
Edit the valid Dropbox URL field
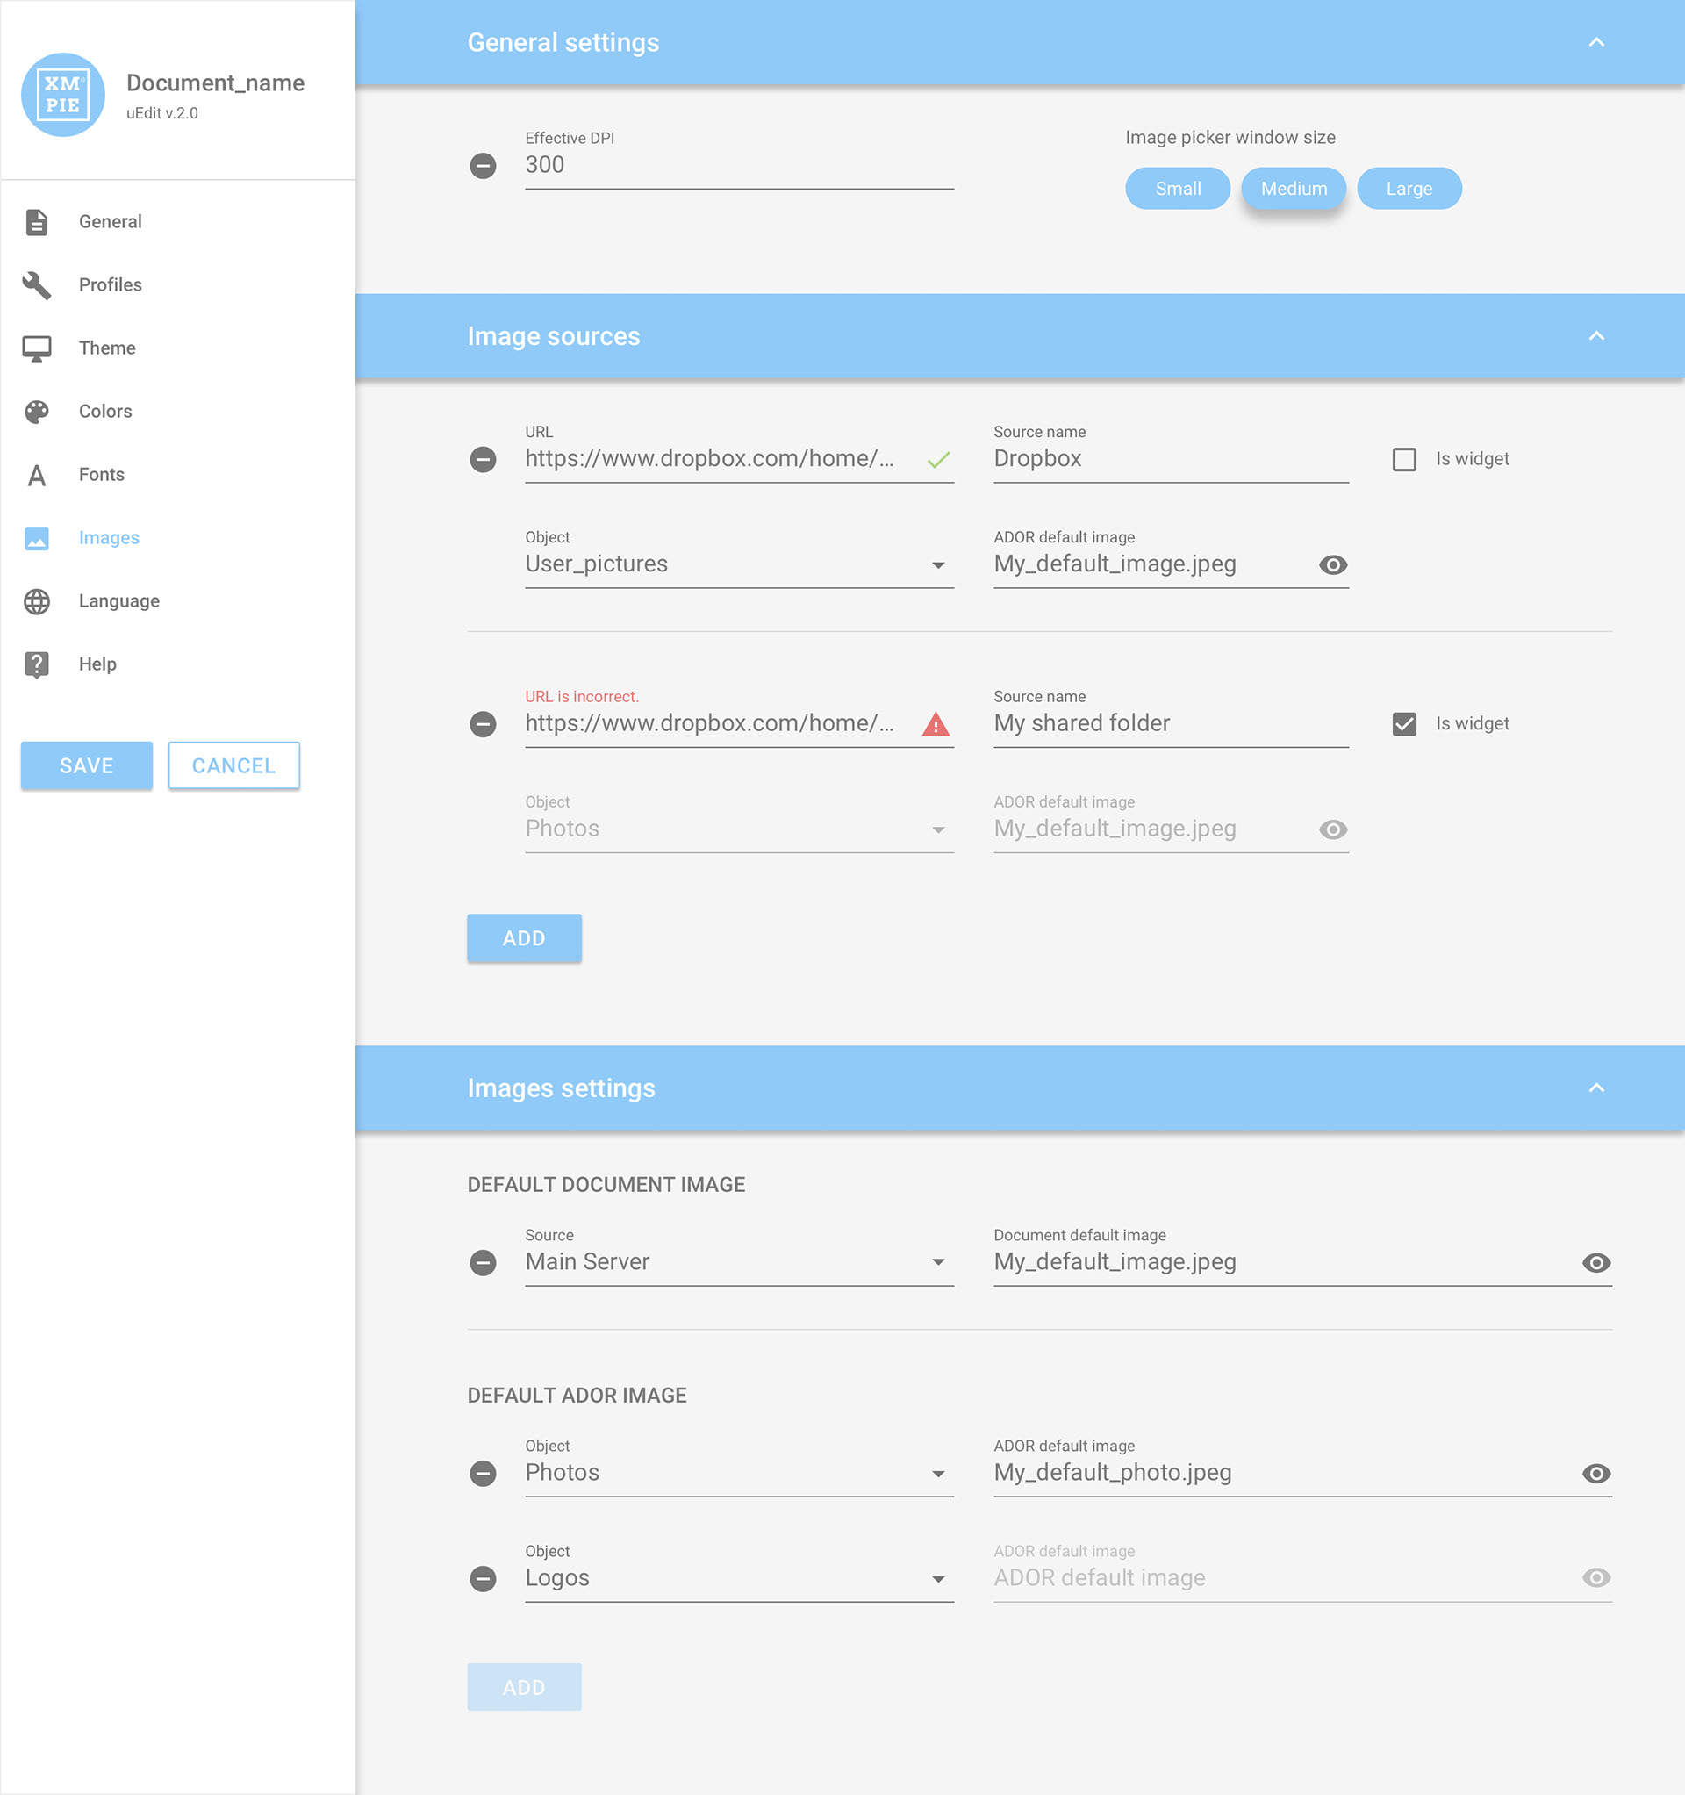pos(739,459)
